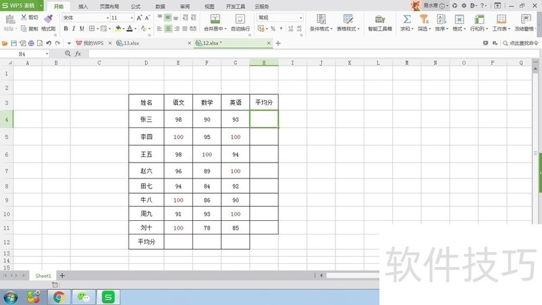542x305 pixels.
Task: Switch to the 数据 (Data) tab
Action: click(x=160, y=6)
